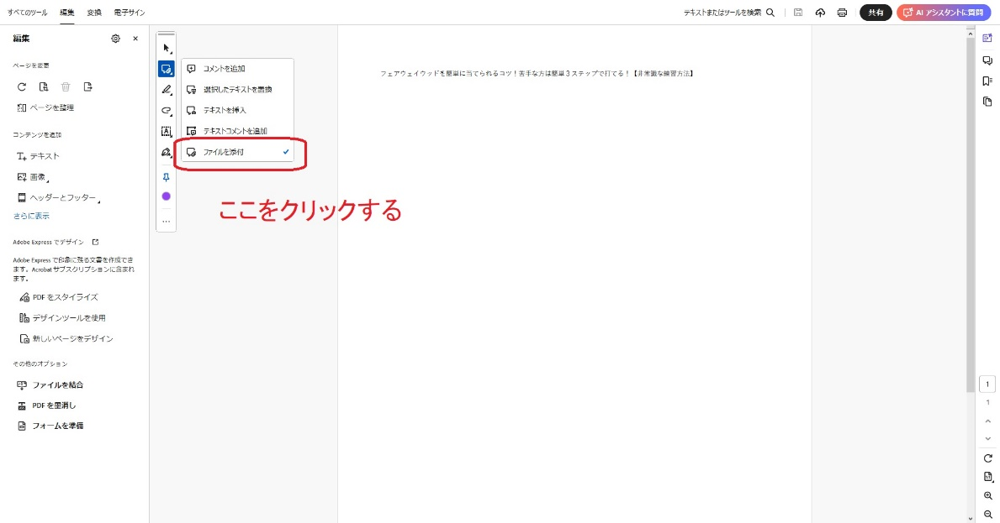Click the purple color swatch in toolbar
1000x523 pixels.
pos(166,196)
